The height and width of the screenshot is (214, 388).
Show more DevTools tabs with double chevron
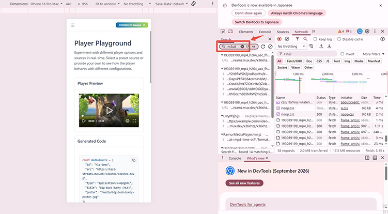click(314, 31)
